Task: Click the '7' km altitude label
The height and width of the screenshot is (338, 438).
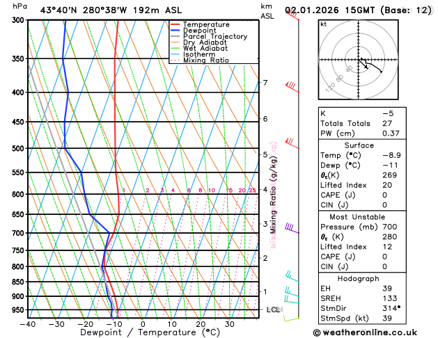Action: [x=265, y=83]
